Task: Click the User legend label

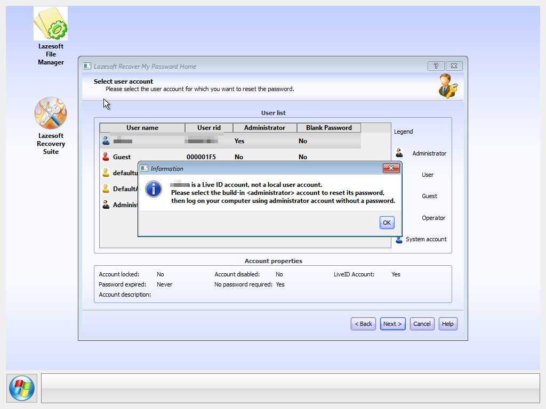Action: click(x=428, y=175)
